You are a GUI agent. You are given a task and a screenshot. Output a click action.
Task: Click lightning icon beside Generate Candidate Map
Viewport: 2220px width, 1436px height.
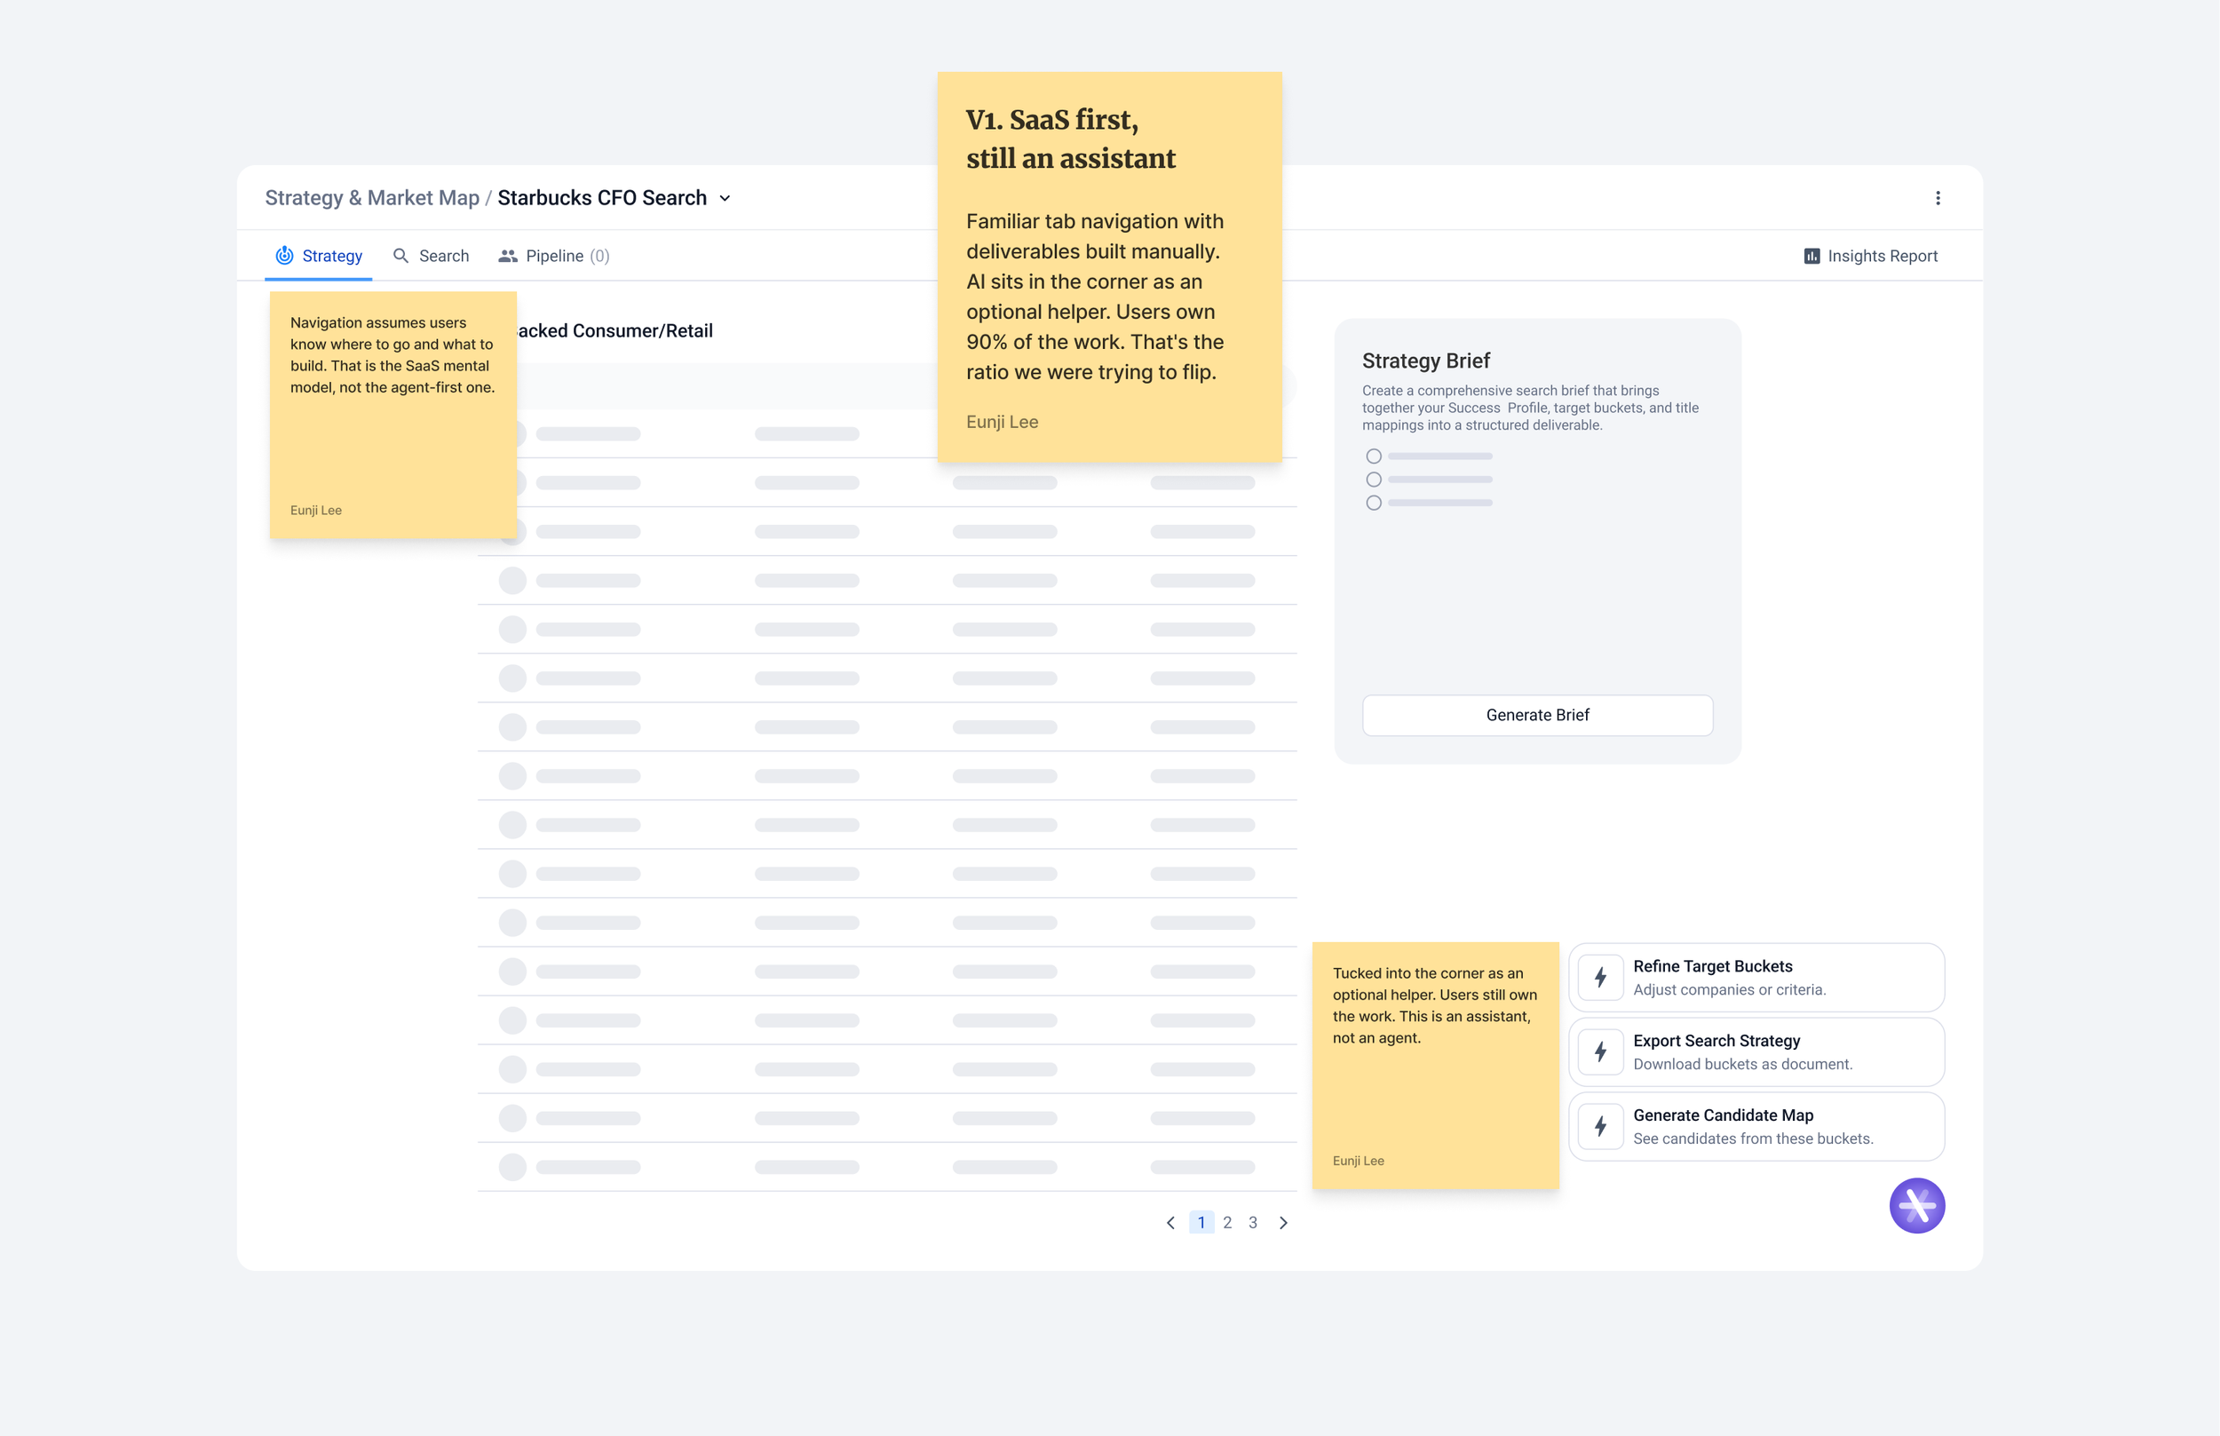(x=1600, y=1126)
